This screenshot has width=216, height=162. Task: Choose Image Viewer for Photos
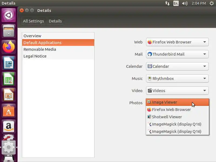177,102
